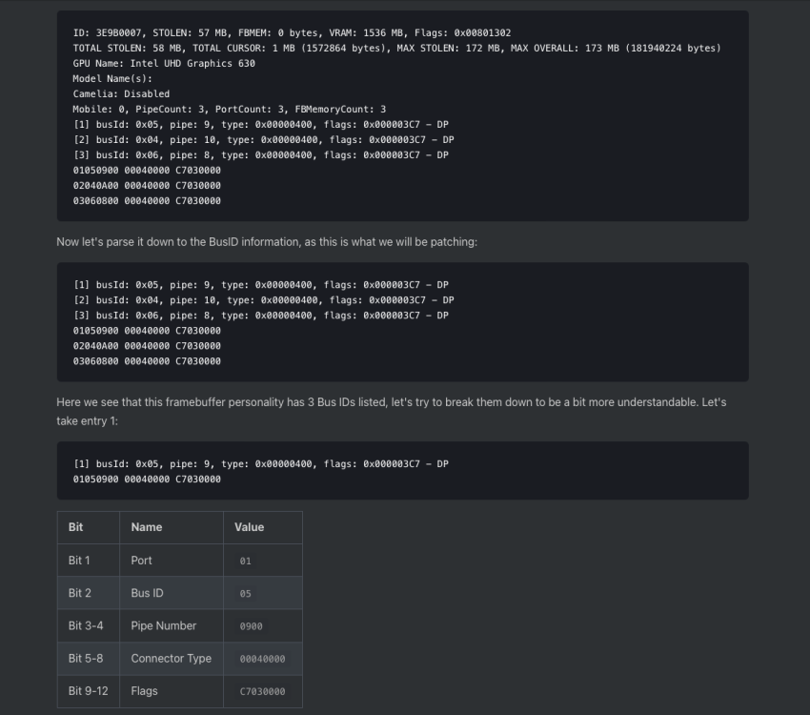Click the Connector Type name cell

tap(171, 658)
